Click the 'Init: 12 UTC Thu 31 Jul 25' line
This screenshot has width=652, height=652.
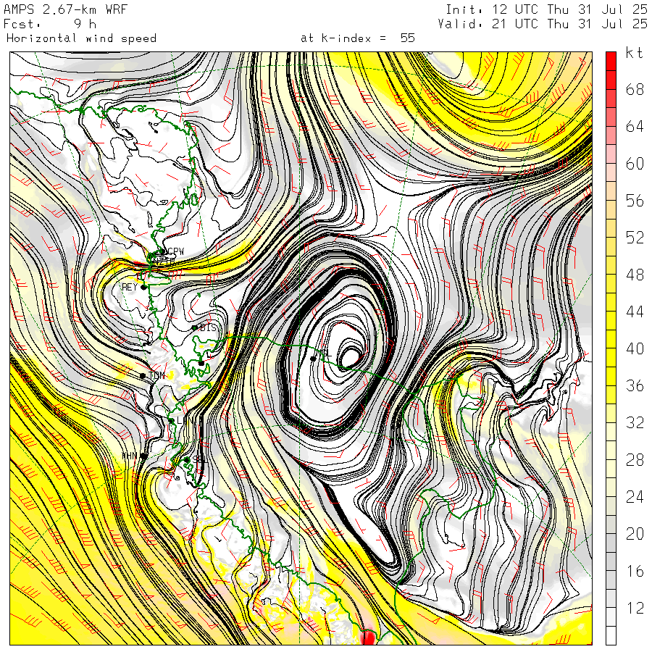click(x=546, y=9)
